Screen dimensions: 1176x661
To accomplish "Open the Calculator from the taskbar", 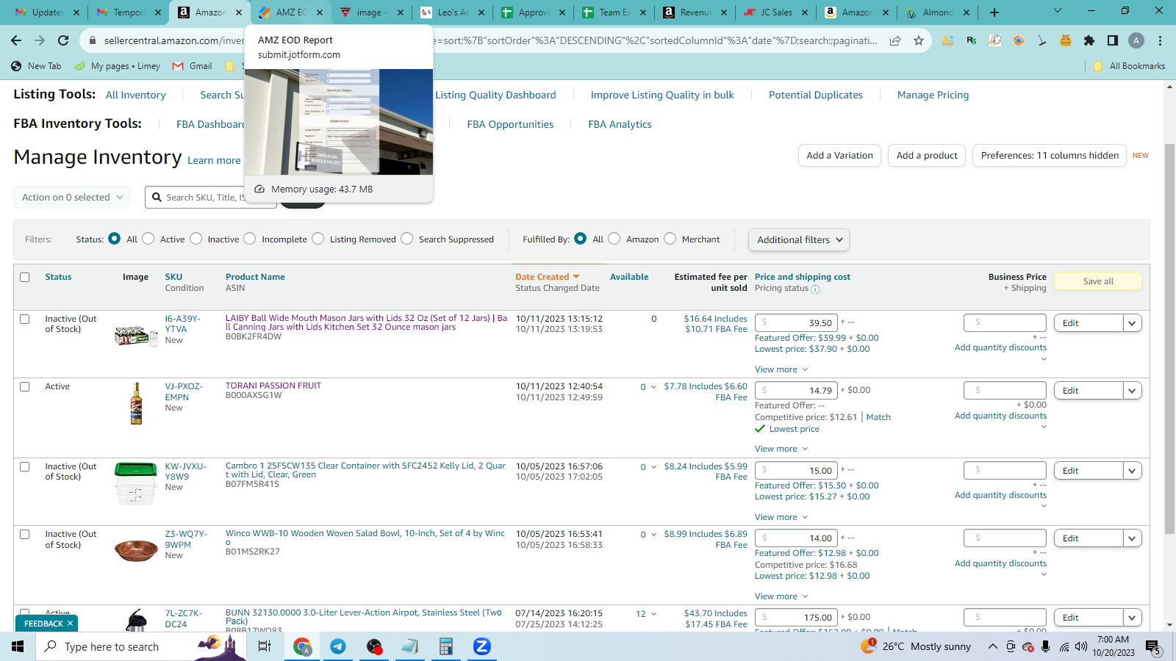I will [445, 646].
